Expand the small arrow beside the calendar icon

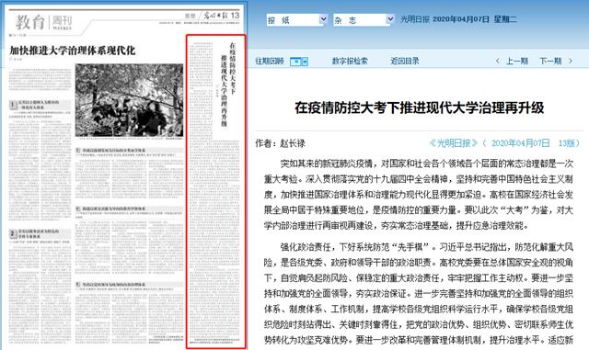[305, 62]
